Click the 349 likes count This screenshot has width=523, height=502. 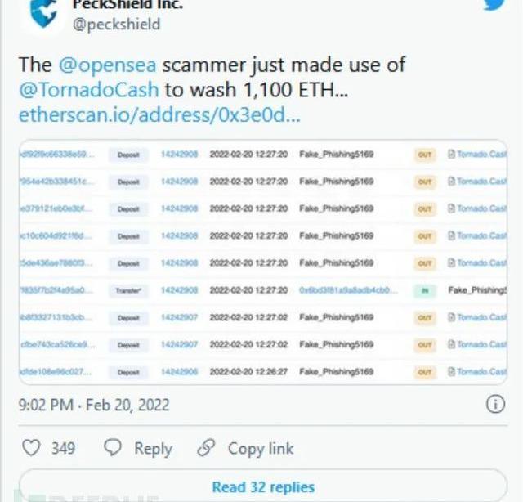coord(63,448)
